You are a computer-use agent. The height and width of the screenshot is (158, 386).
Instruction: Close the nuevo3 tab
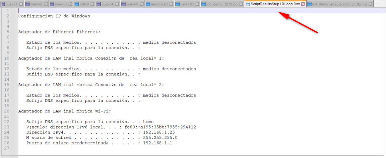(x=70, y=4)
